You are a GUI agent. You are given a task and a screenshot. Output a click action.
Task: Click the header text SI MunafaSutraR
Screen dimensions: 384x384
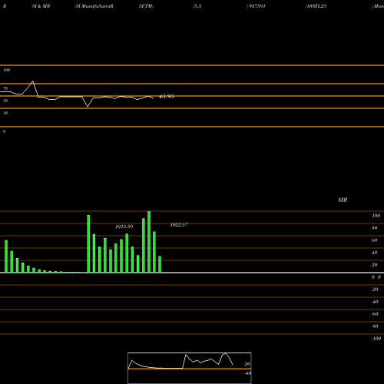(x=94, y=6)
